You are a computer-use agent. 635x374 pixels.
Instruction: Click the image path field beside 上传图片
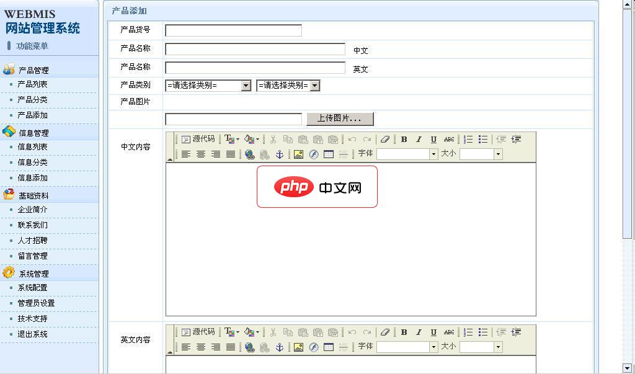233,119
